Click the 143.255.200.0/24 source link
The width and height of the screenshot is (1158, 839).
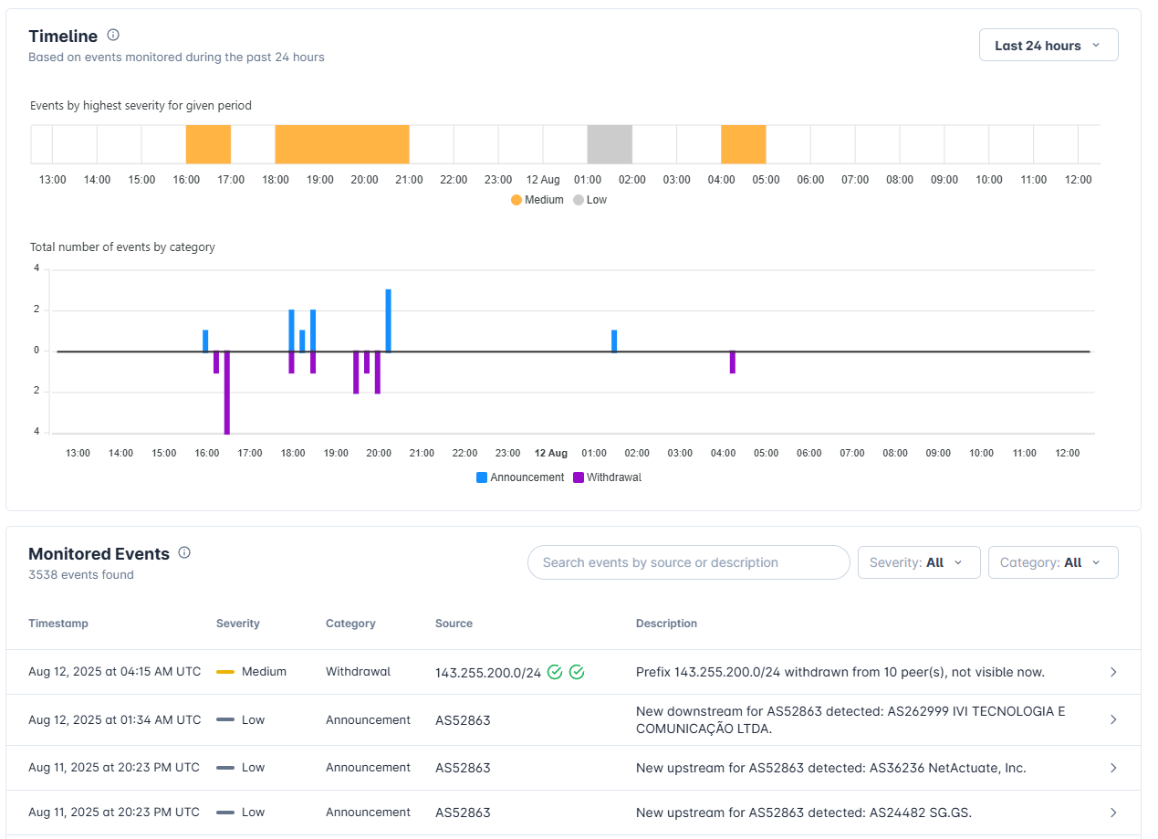(488, 673)
